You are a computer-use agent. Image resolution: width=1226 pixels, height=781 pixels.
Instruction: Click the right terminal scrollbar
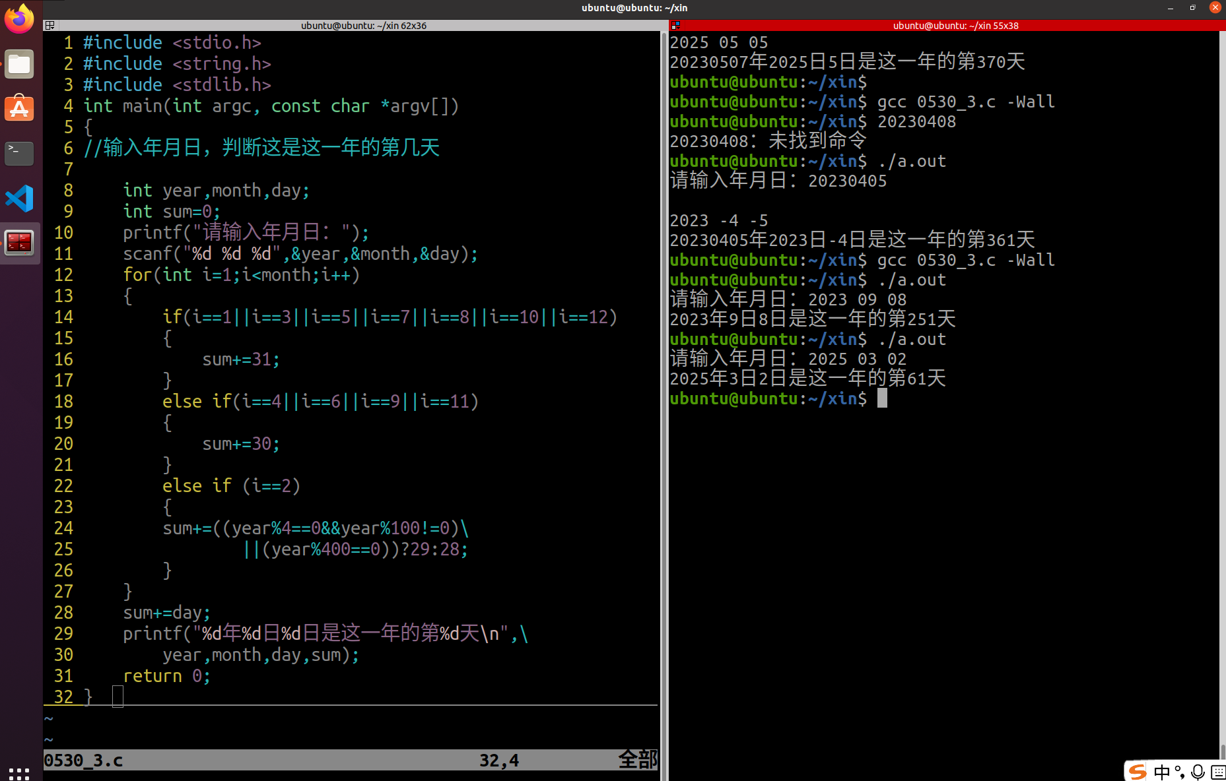(x=1222, y=396)
